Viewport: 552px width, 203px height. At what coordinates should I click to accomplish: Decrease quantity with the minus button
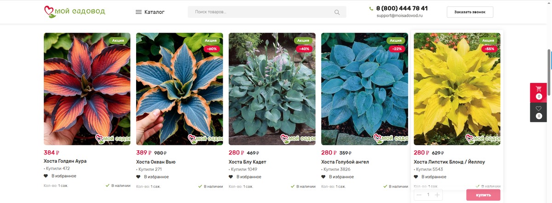(419, 195)
